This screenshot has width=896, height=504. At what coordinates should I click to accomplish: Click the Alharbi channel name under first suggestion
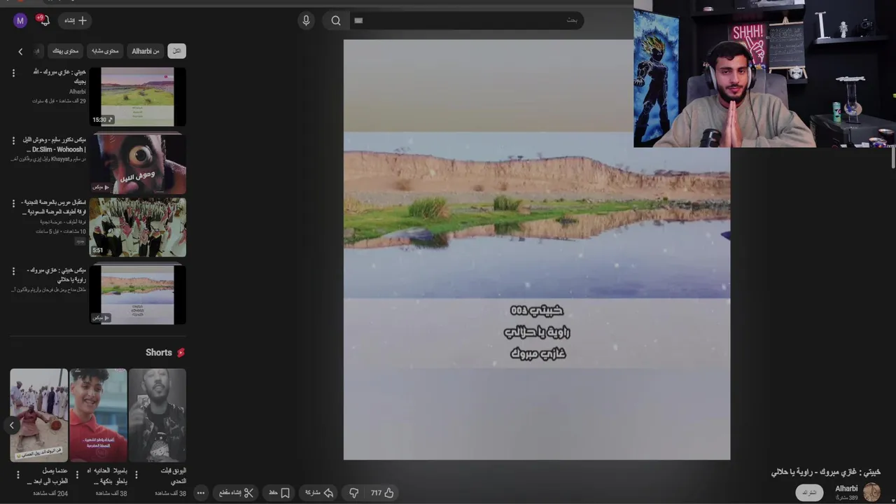pos(78,92)
